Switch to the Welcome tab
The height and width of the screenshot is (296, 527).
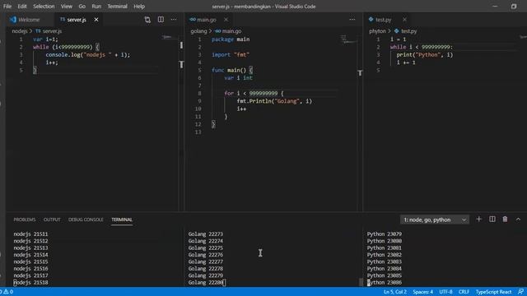coord(29,20)
